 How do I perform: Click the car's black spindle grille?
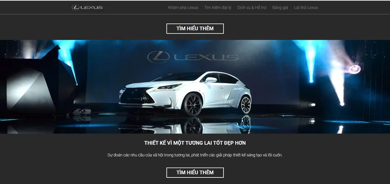137,95
